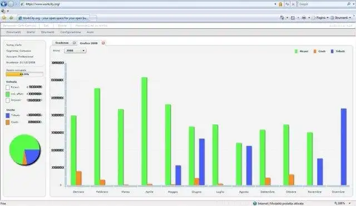This screenshot has height=206, width=356.
Task: Click the Google search box
Action: click(x=322, y=4)
